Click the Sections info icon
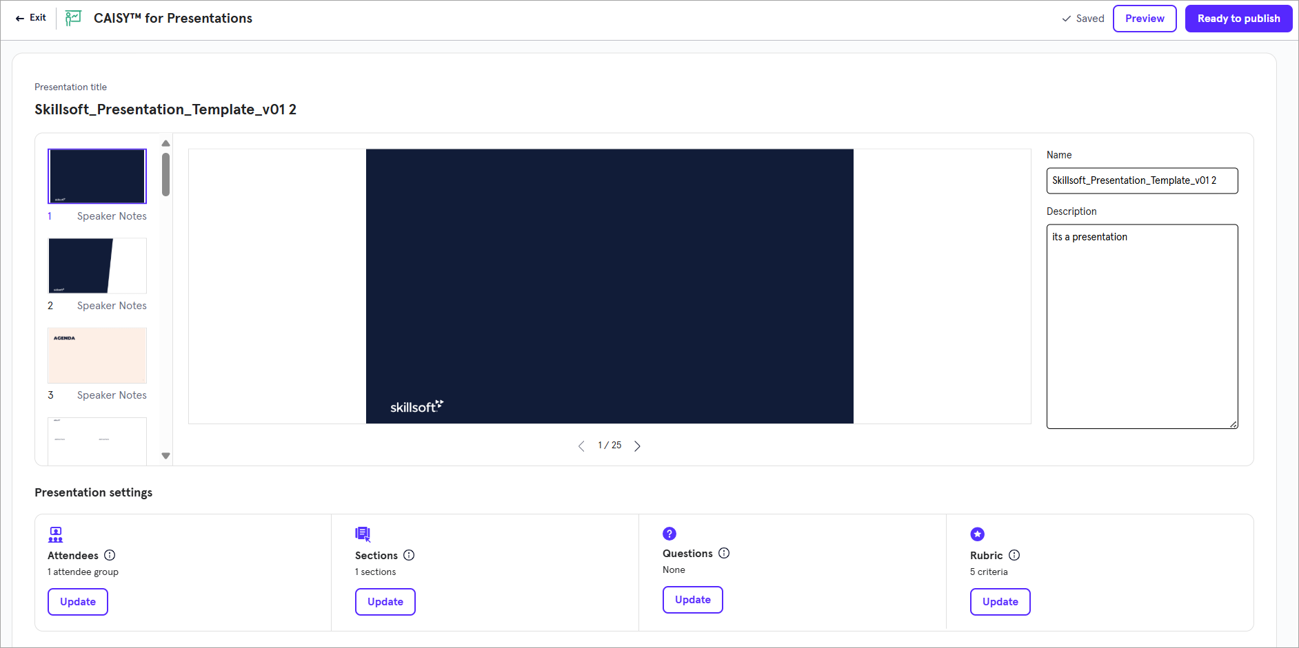 coord(409,556)
